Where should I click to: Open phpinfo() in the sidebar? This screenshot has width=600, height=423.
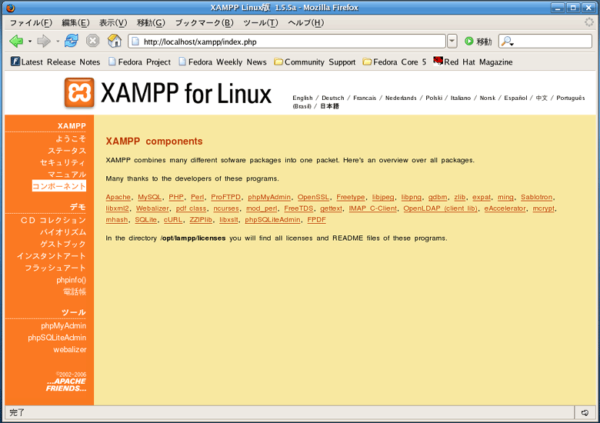(72, 280)
